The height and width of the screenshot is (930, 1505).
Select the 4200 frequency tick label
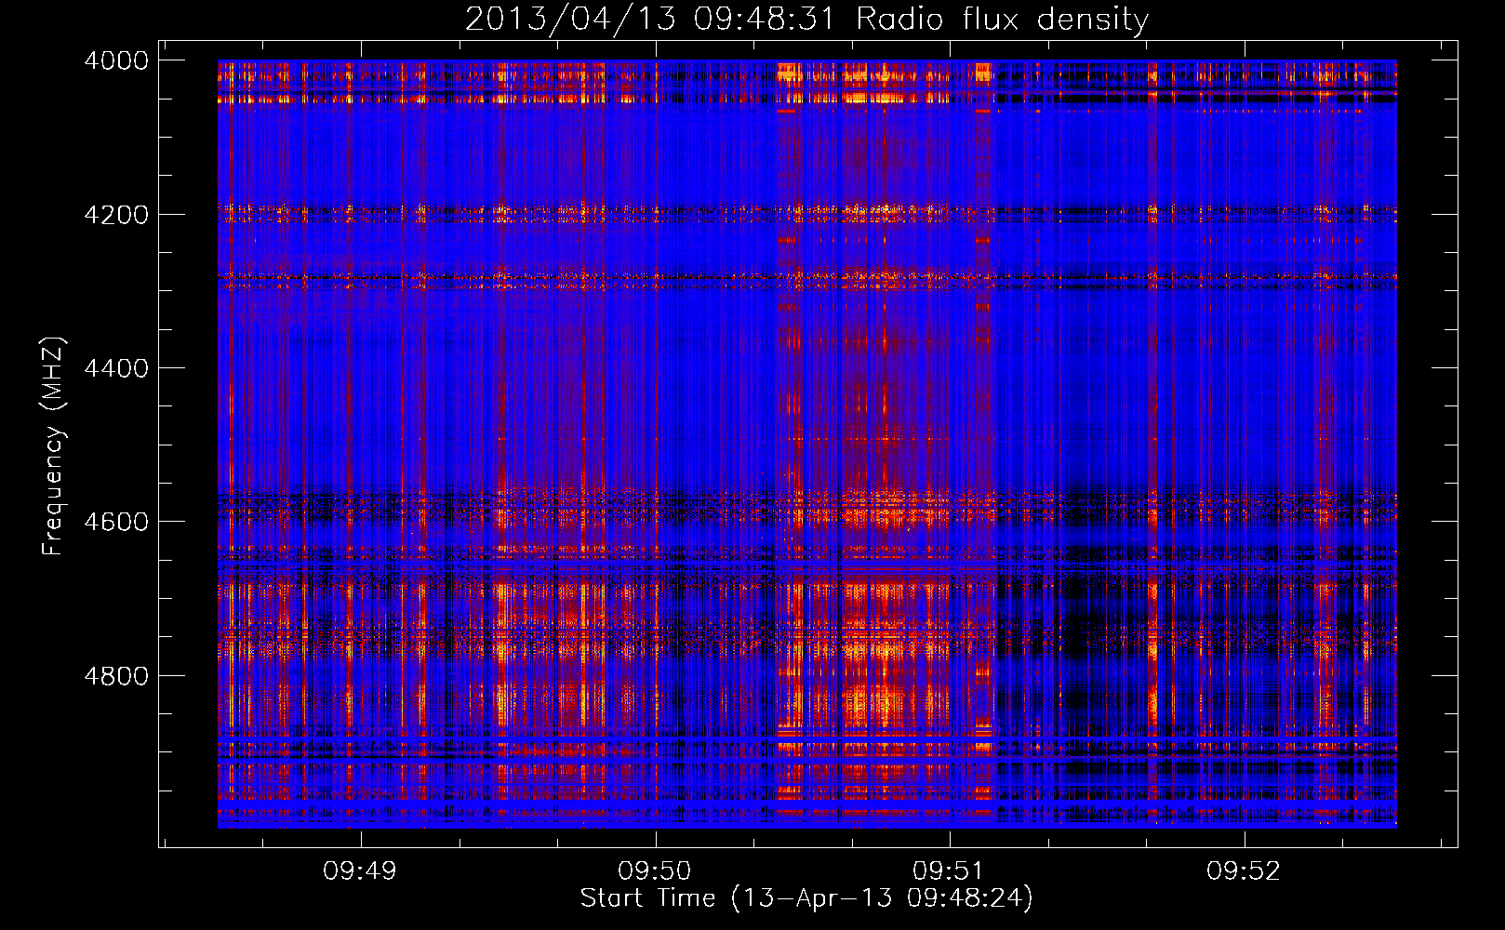(x=116, y=215)
